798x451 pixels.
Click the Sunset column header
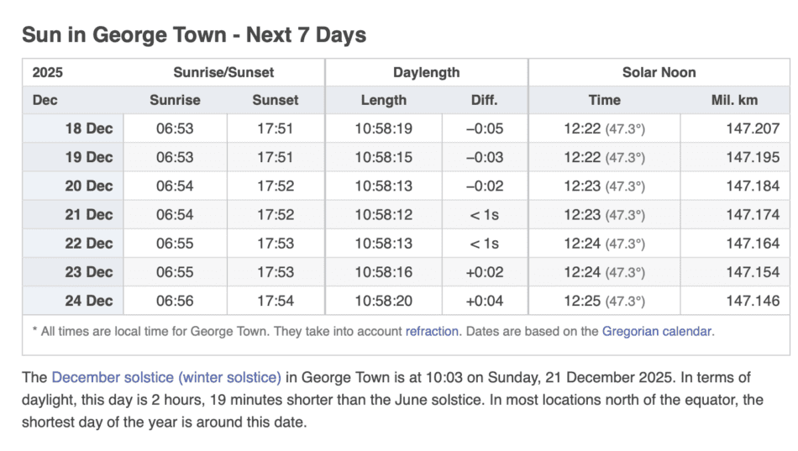276,100
